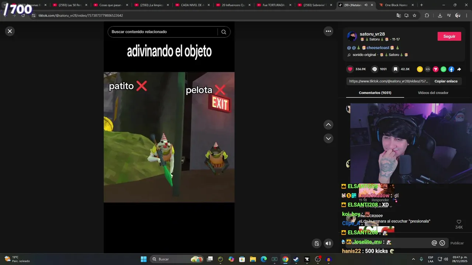Click the Windows taskbar Buscar search box
The width and height of the screenshot is (472, 265).
[177, 259]
